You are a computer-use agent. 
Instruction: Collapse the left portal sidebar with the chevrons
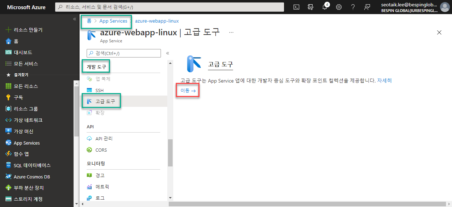coord(75,19)
